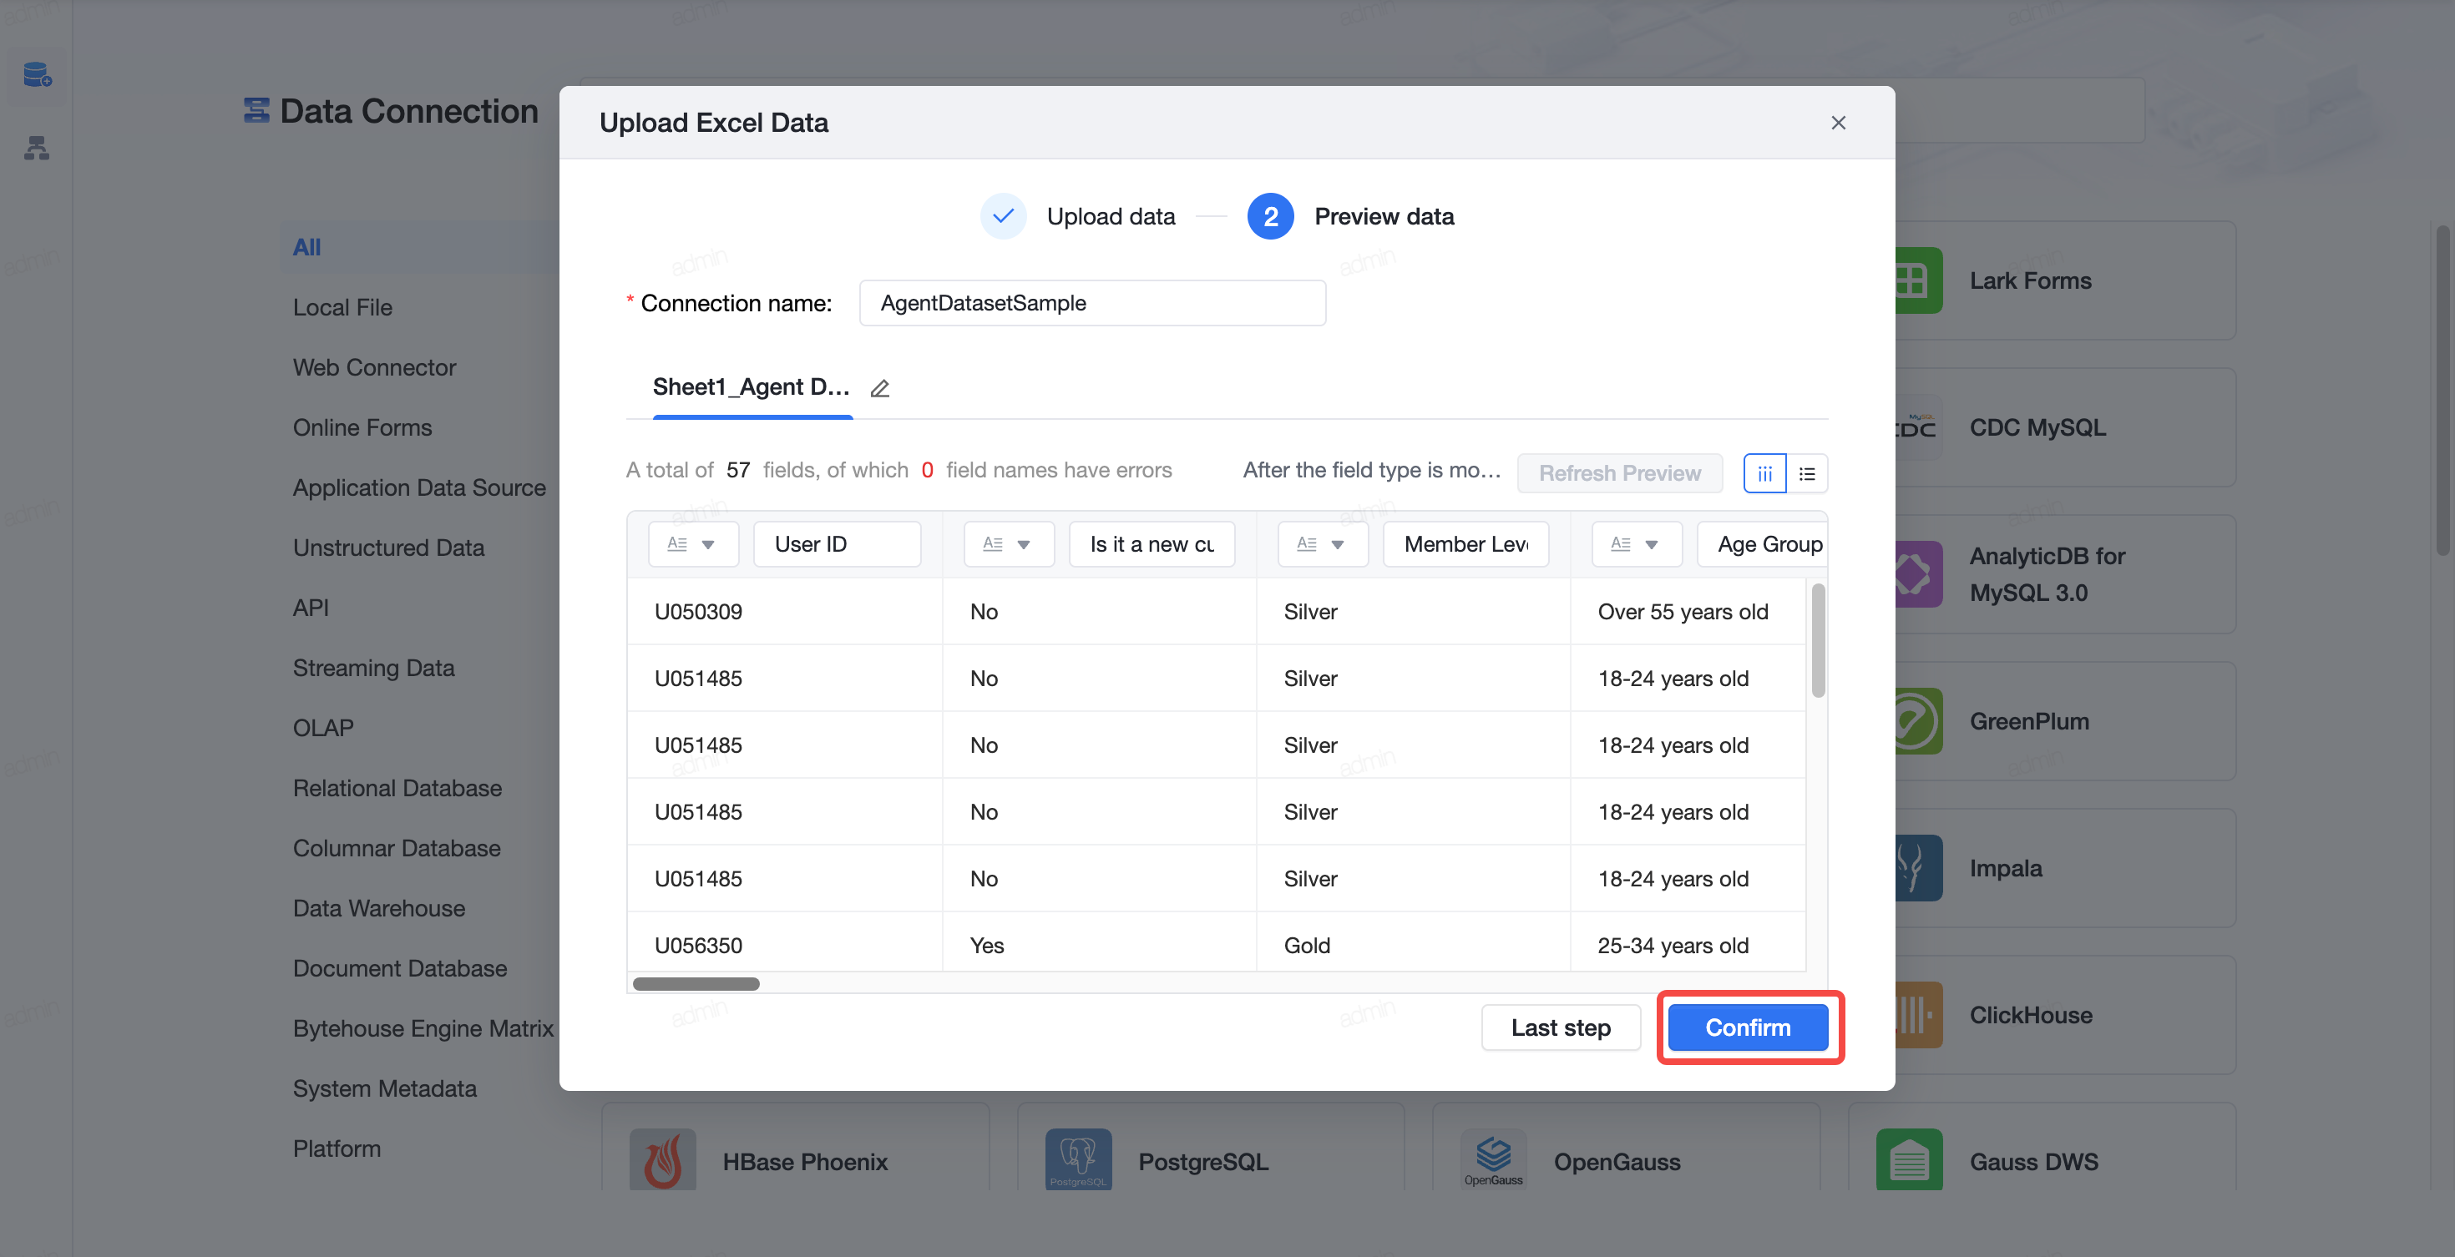
Task: Click the Confirm button
Action: 1748,1027
